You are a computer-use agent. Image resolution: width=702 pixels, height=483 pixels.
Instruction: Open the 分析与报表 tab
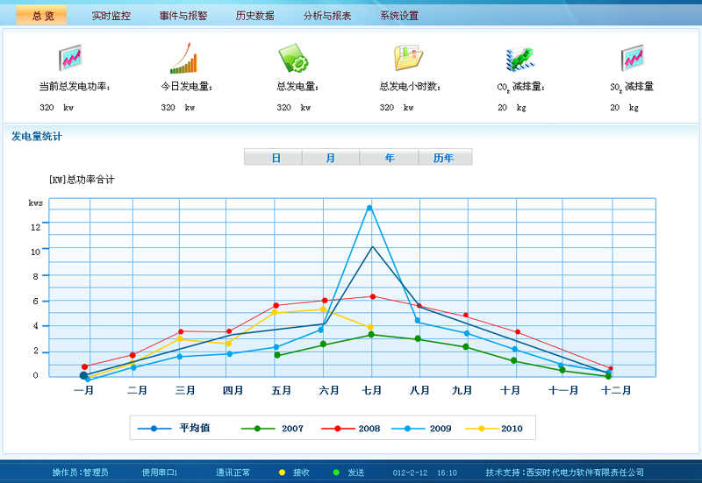(327, 16)
